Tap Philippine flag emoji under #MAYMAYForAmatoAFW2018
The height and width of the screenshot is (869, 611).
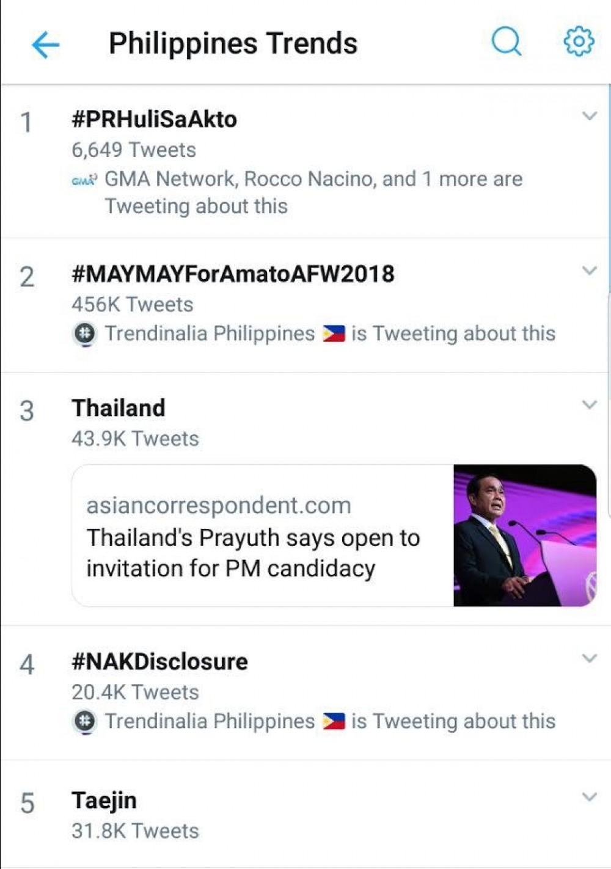coord(334,334)
